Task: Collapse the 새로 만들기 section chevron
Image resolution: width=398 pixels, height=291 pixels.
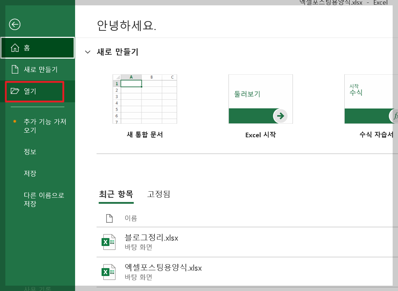Action: [88, 52]
